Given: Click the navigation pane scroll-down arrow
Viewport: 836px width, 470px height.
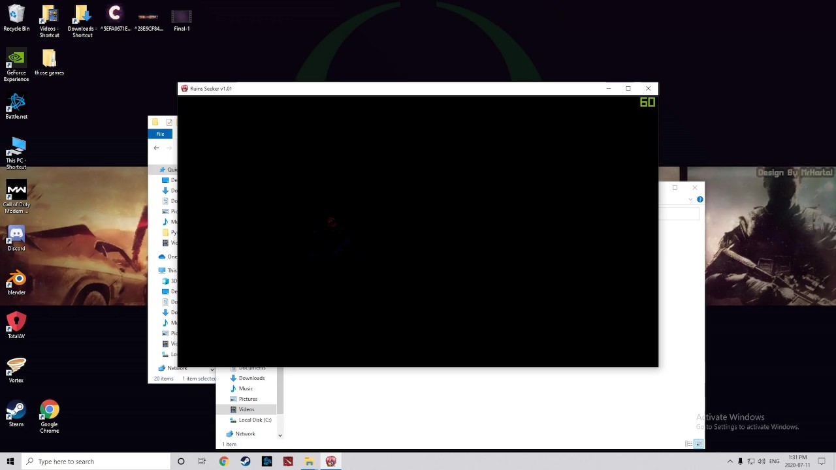Looking at the screenshot, I should click(x=280, y=435).
